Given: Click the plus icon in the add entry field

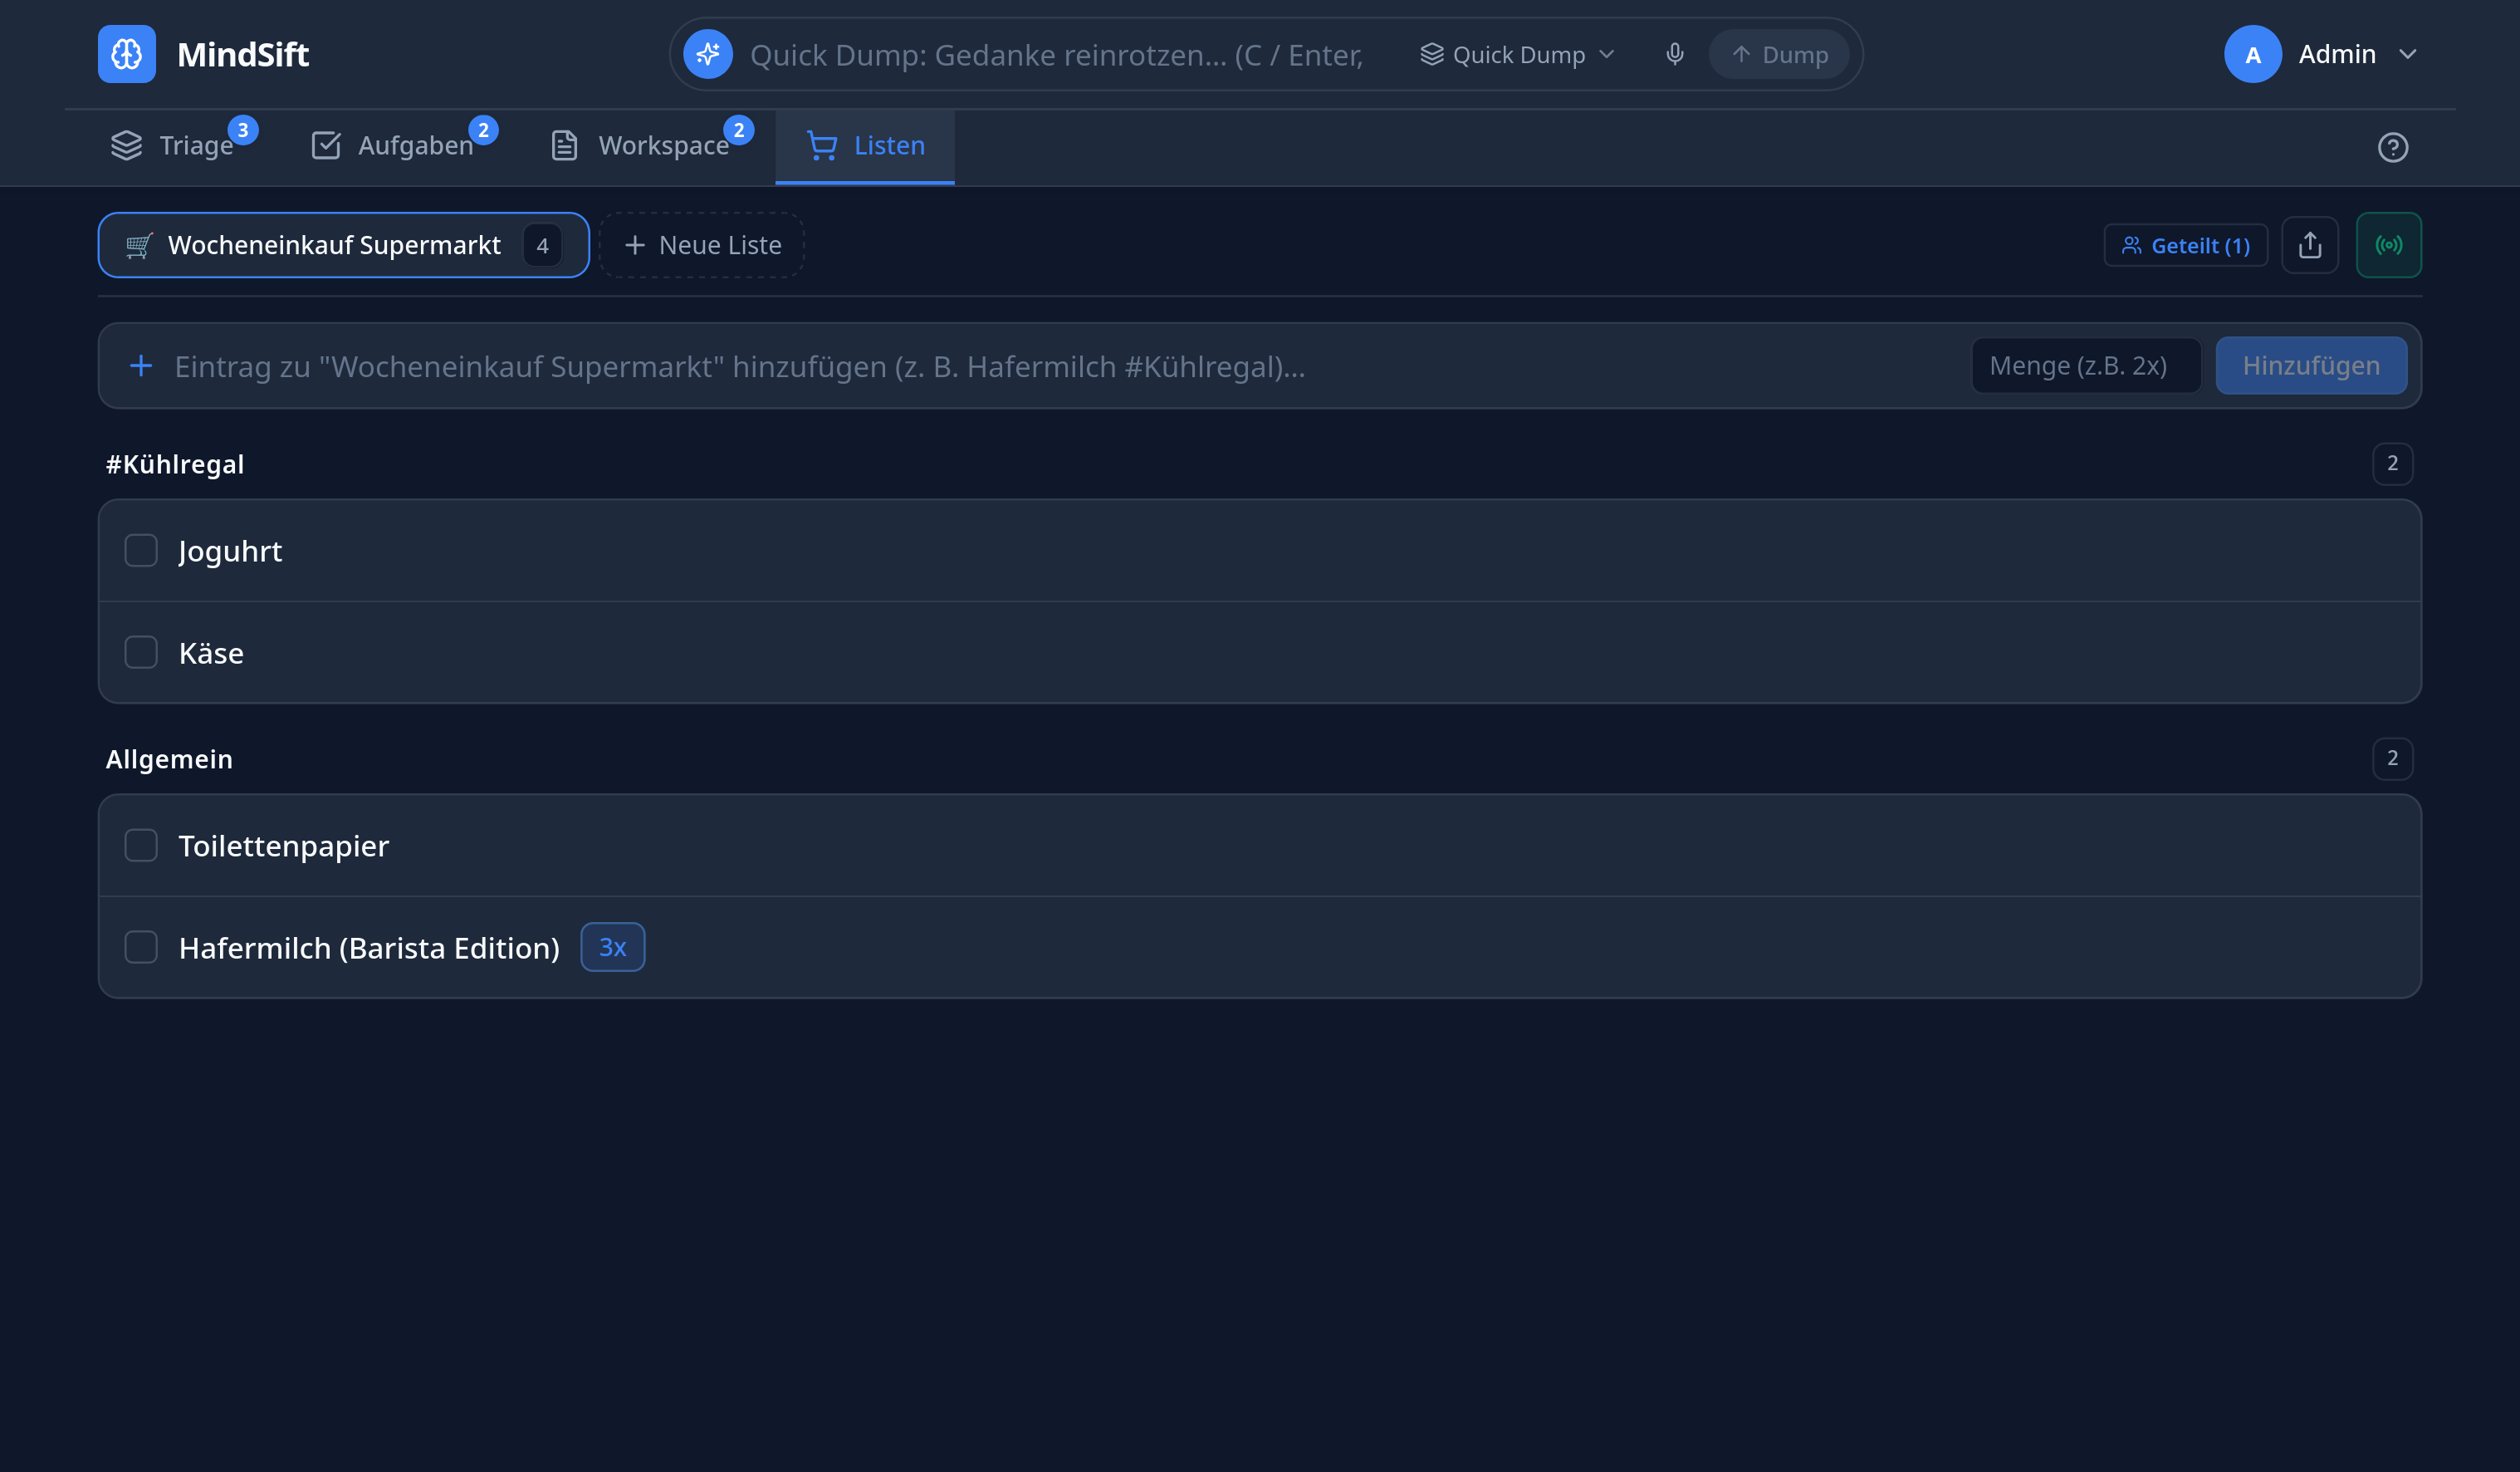Looking at the screenshot, I should click(141, 366).
